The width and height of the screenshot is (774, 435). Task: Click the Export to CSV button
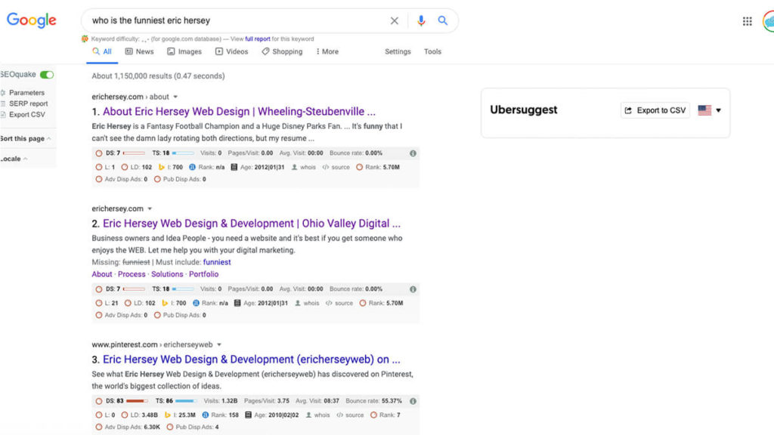[655, 110]
